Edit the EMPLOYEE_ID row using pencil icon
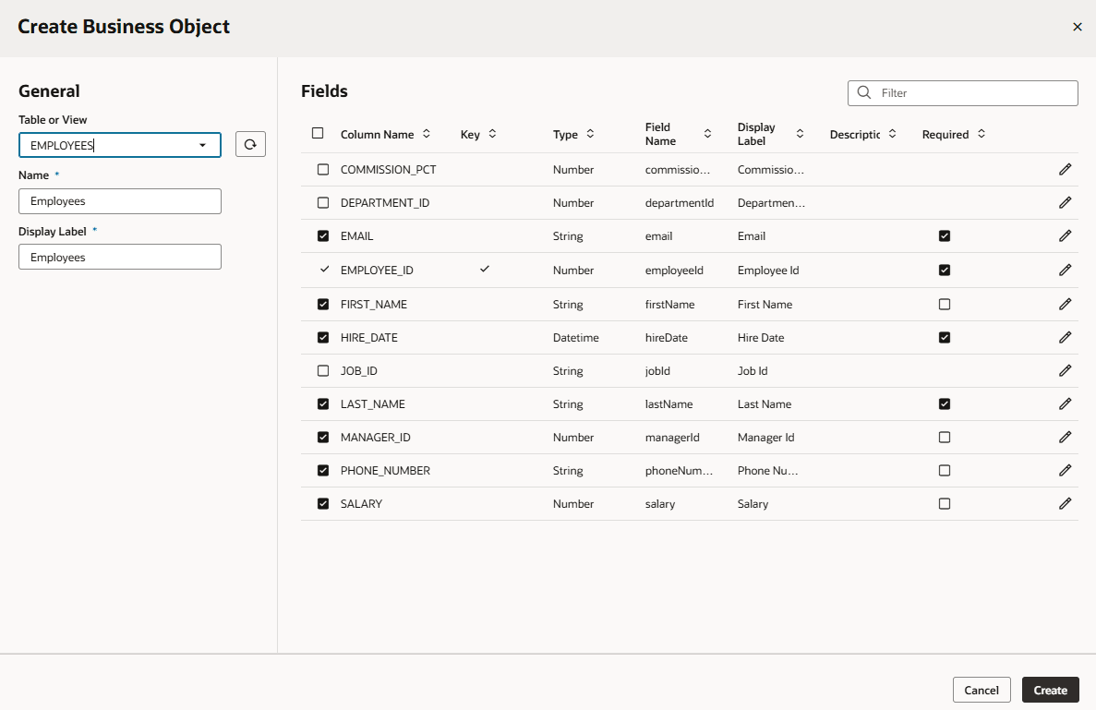This screenshot has height=710, width=1096. [x=1065, y=271]
